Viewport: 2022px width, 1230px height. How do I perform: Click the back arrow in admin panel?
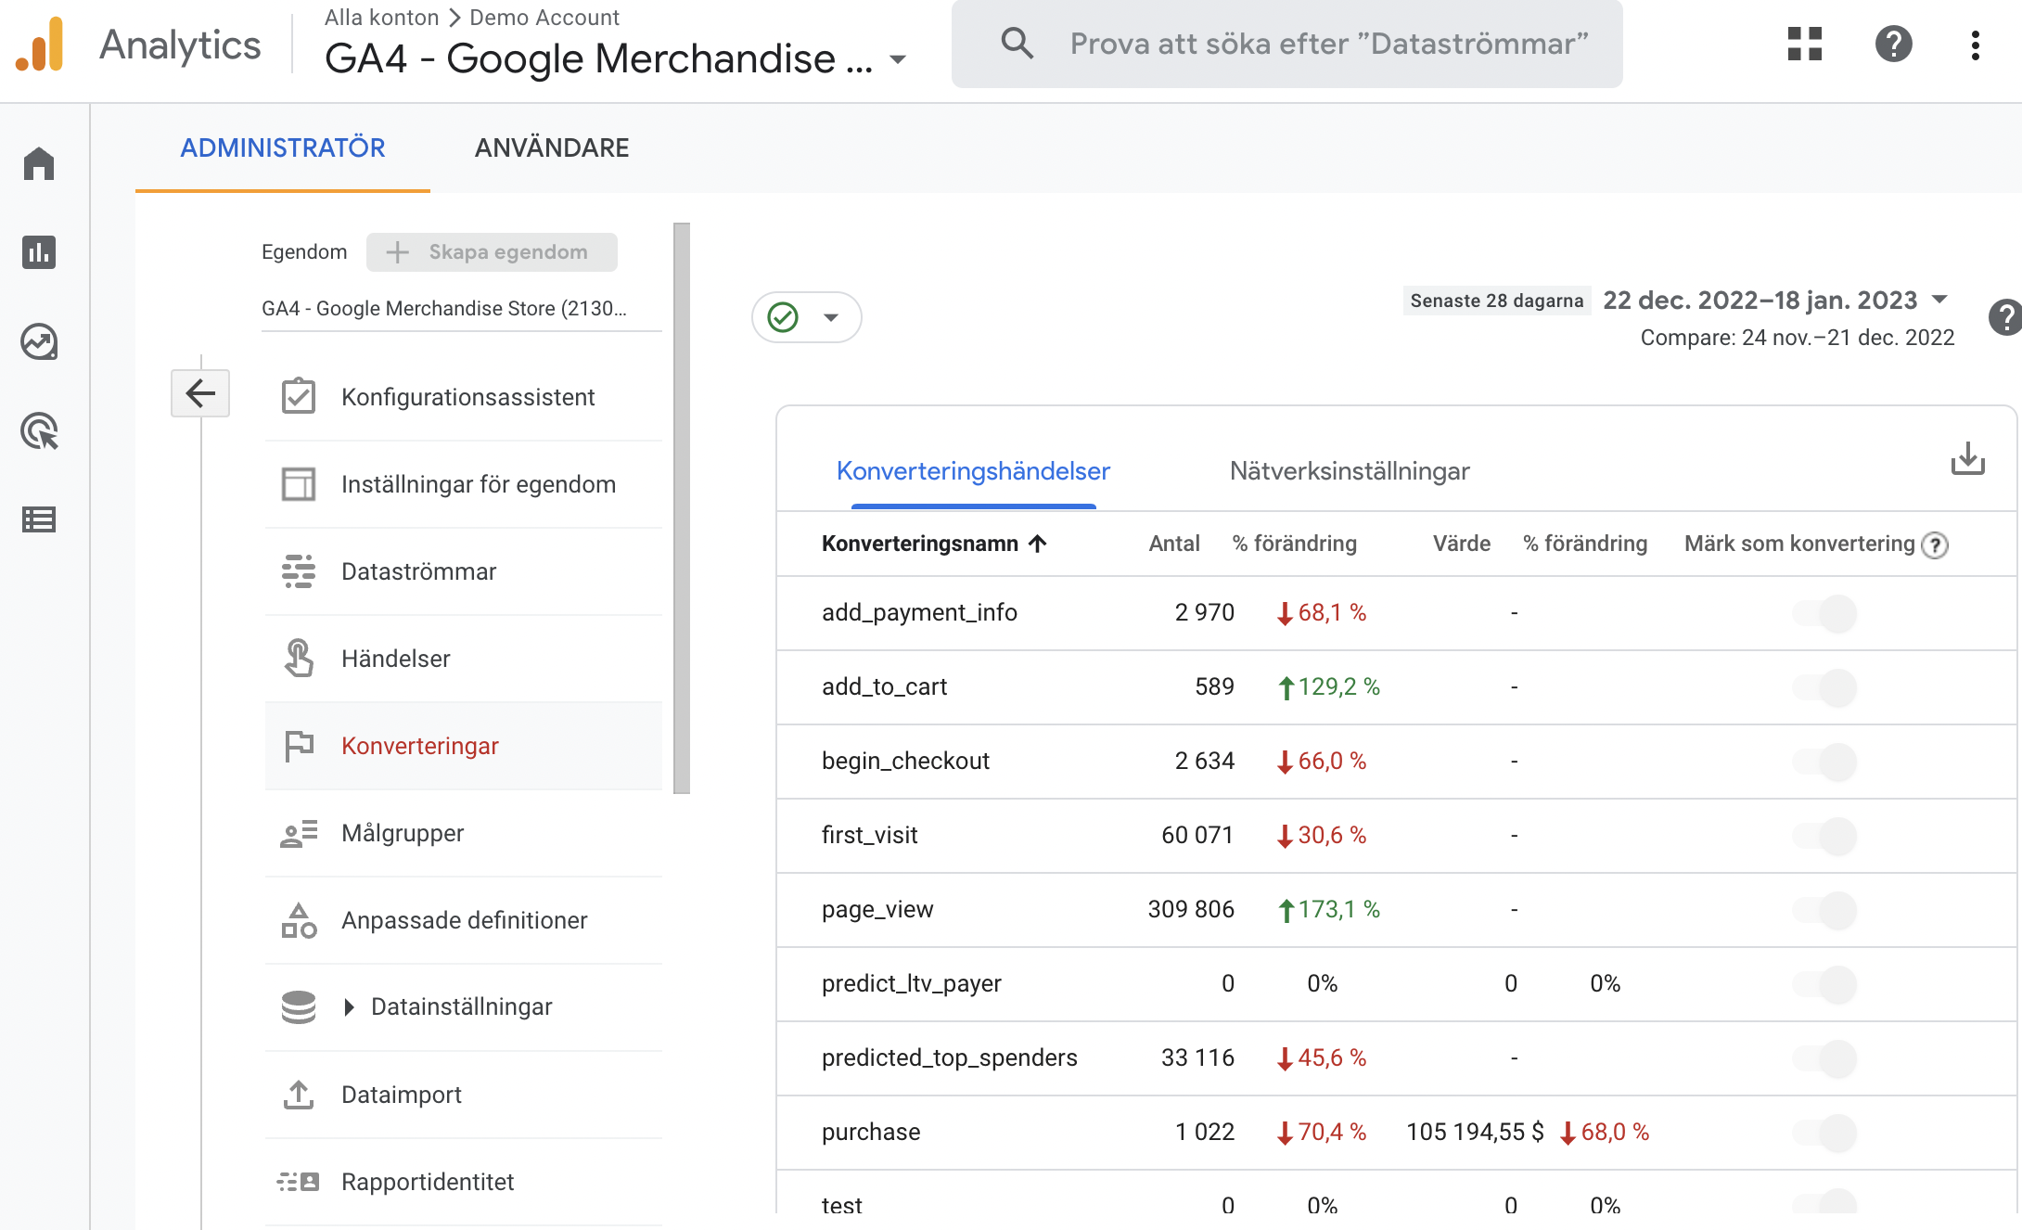click(x=200, y=393)
